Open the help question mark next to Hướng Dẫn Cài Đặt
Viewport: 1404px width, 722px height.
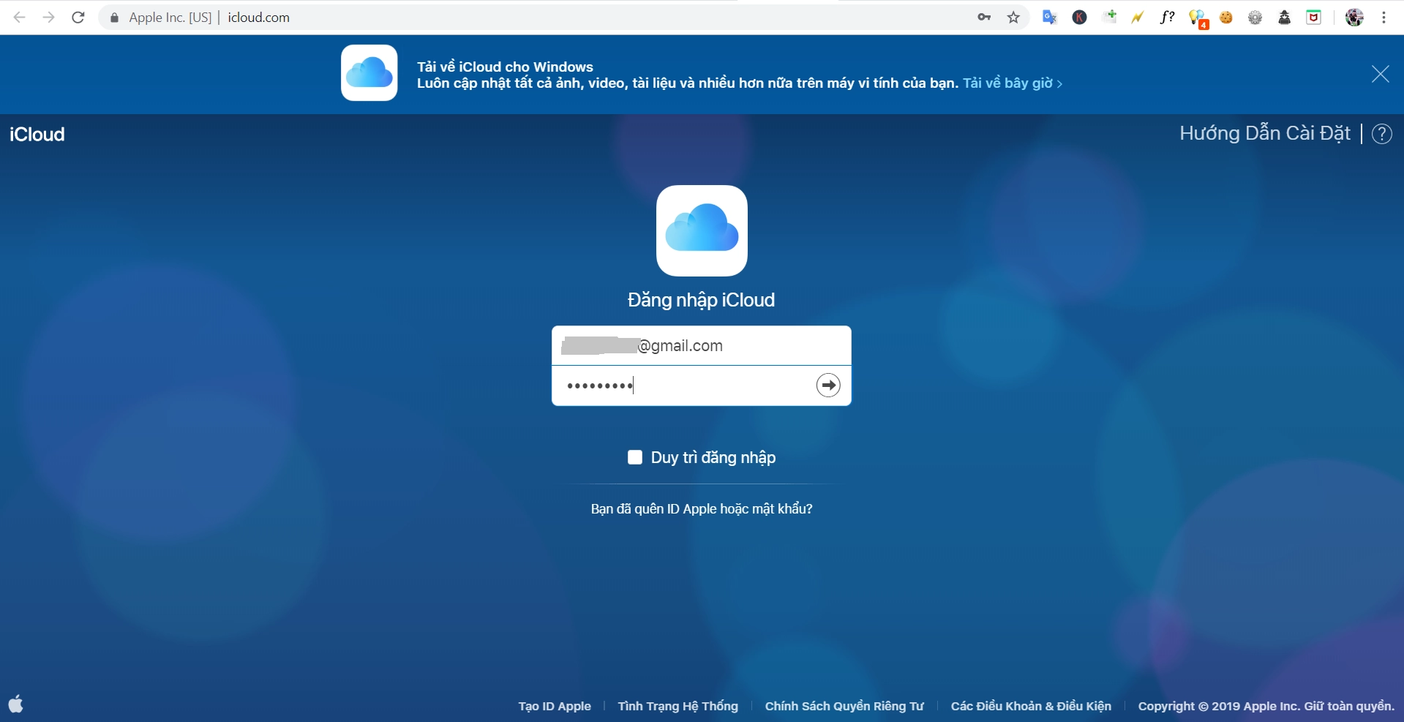pos(1382,133)
